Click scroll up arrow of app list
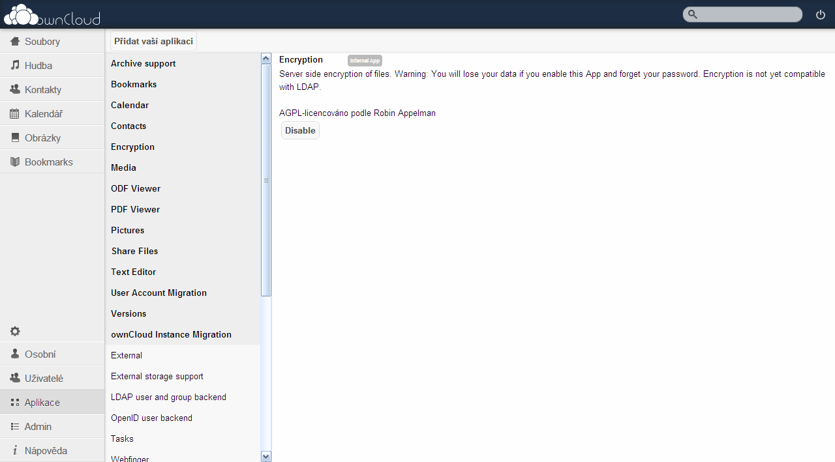 point(266,59)
